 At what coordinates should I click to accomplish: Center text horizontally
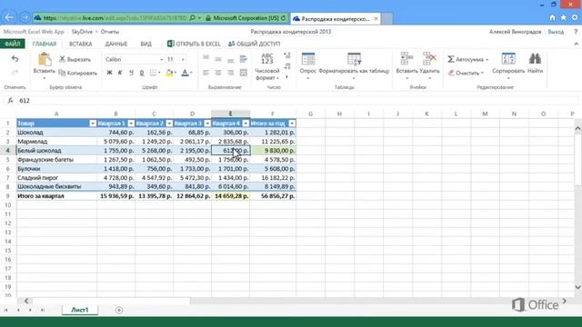pos(218,73)
